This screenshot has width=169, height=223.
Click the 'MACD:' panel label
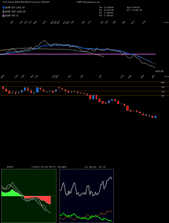10,167
